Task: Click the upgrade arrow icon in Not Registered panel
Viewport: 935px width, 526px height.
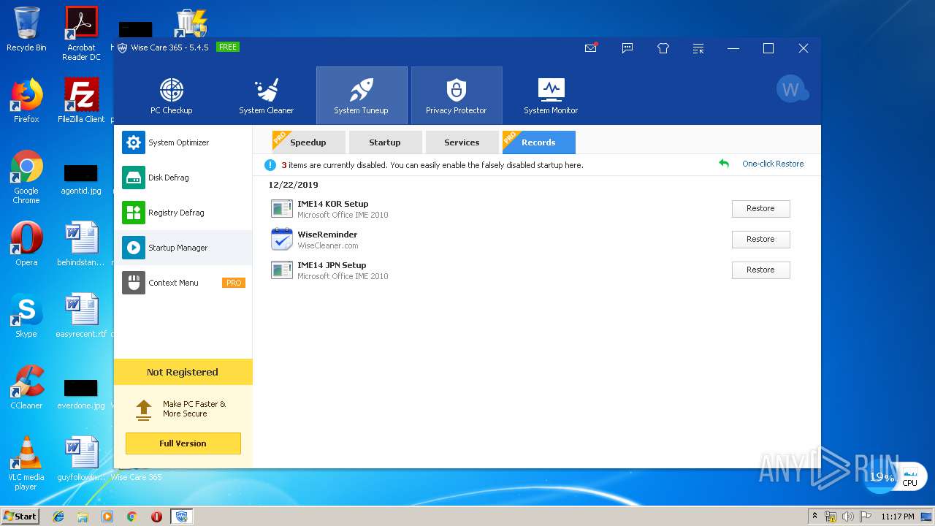Action: tap(144, 409)
